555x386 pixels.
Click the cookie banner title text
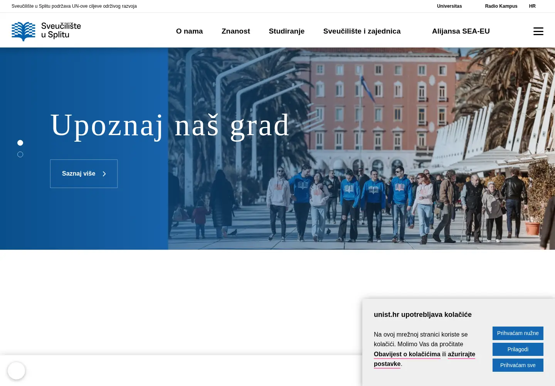point(423,315)
